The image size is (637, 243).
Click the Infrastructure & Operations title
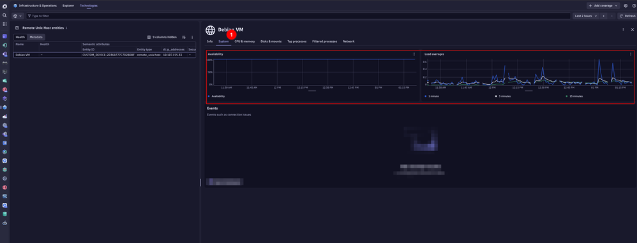[x=38, y=6]
